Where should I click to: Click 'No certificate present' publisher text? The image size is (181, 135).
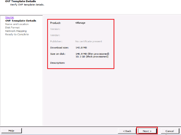(x=88, y=41)
